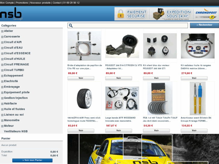The image size is (219, 164).
Task: Open Promotions in top menu
Action: coord(22,3)
